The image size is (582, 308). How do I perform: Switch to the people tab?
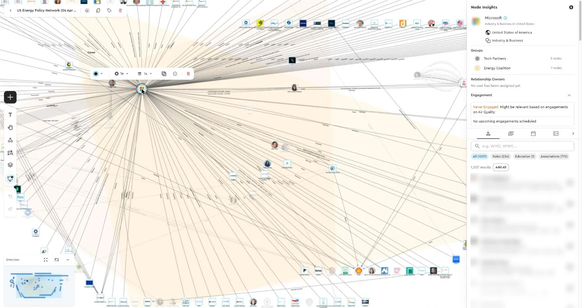click(488, 134)
